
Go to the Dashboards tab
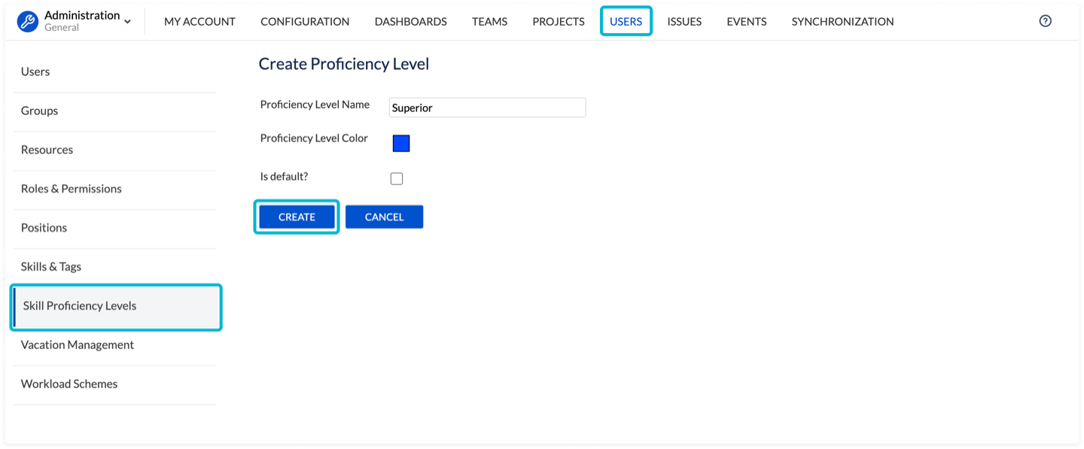point(410,22)
